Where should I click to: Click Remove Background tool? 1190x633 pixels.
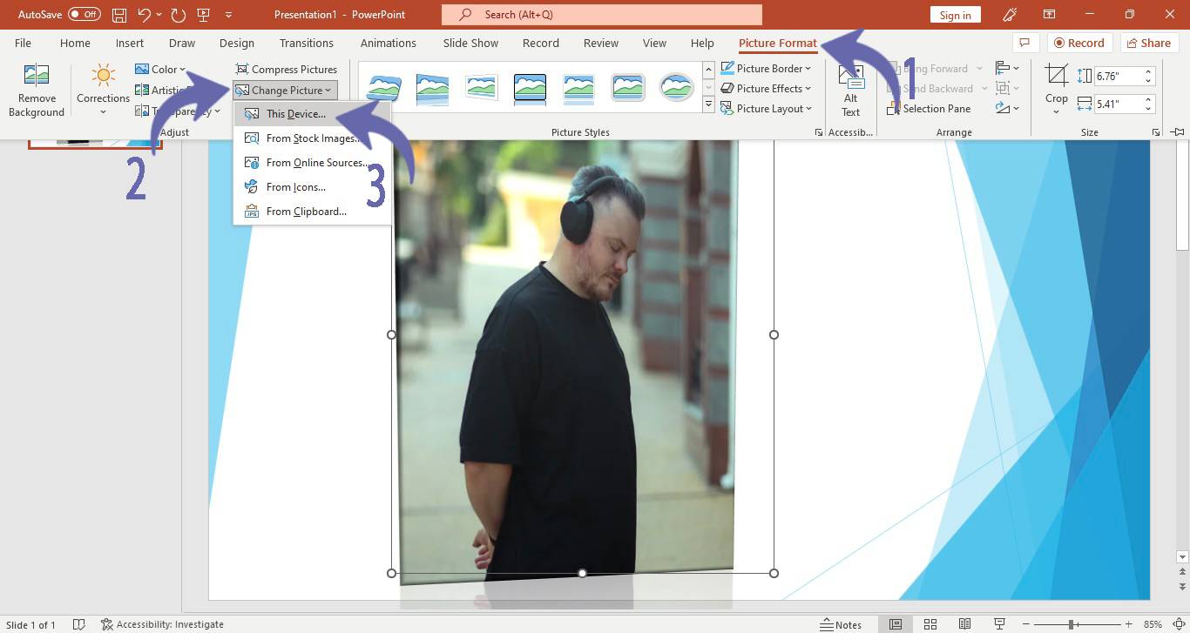click(37, 91)
